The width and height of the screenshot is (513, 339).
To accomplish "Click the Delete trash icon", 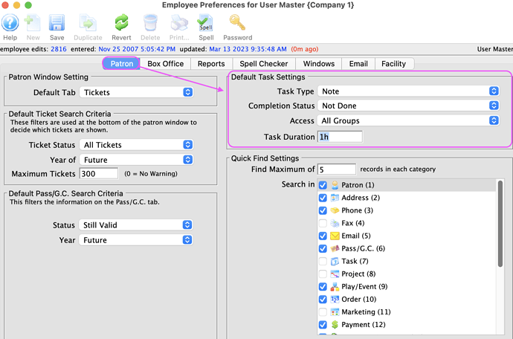I will pyautogui.click(x=150, y=23).
